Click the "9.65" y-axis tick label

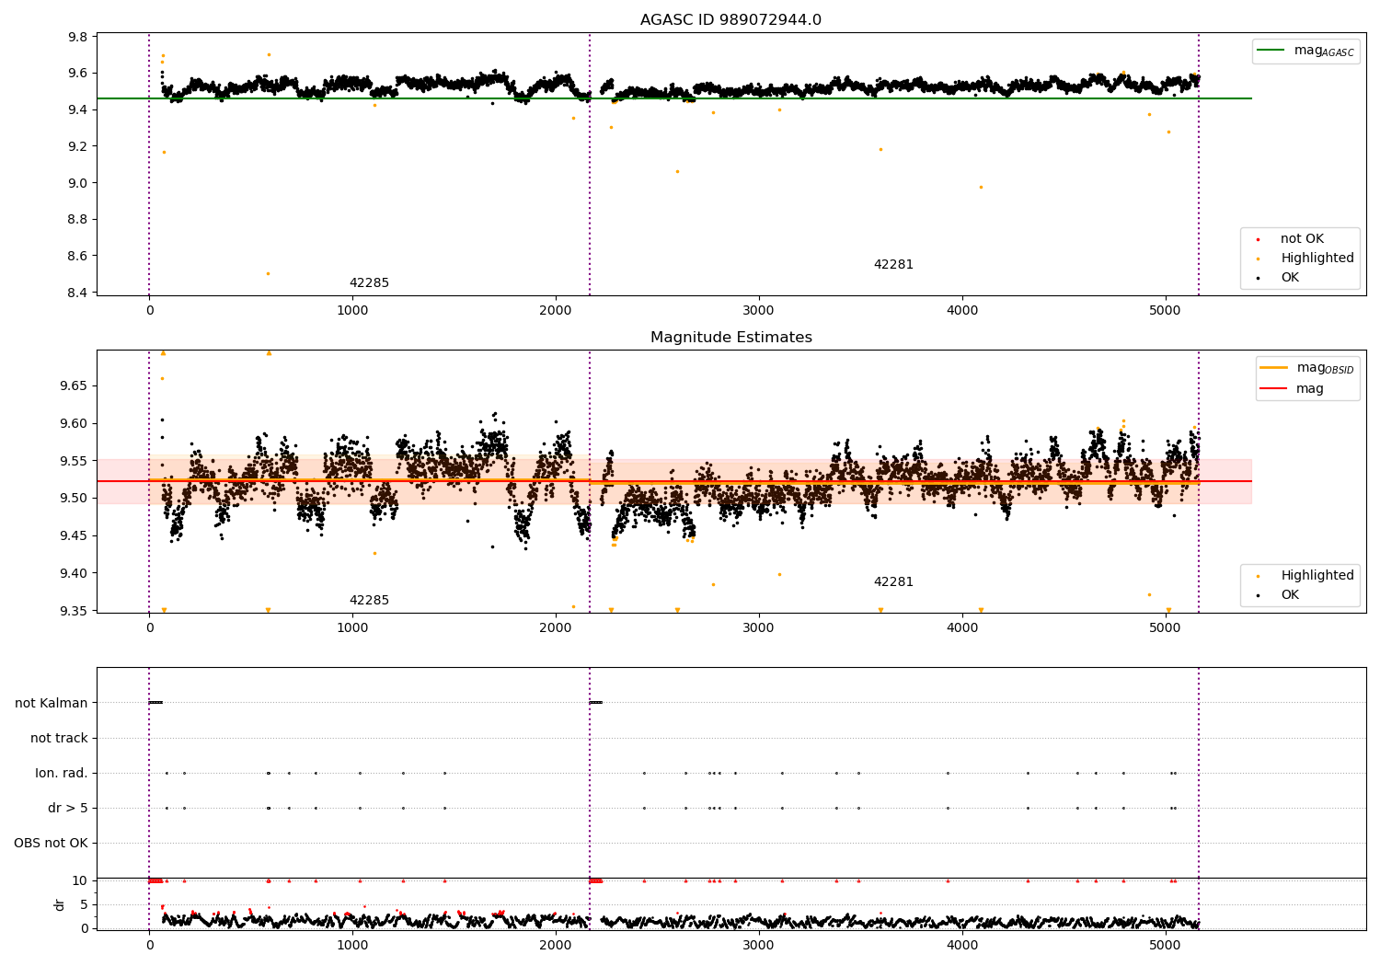tap(75, 385)
